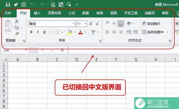
Task: Open the 页面布局 tab
Action: [x=54, y=13]
